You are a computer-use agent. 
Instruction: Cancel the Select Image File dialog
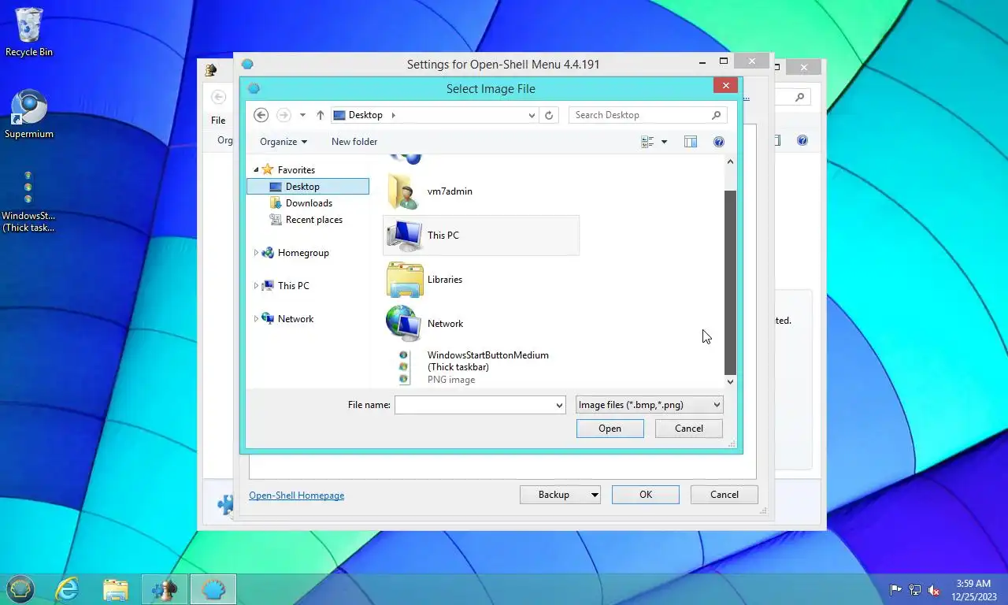point(689,429)
